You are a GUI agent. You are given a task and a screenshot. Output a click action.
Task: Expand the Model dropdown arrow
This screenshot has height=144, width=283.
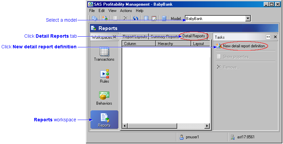click(248, 19)
